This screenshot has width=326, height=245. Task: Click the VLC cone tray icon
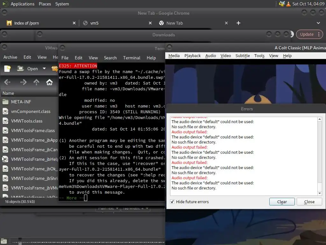point(288,4)
